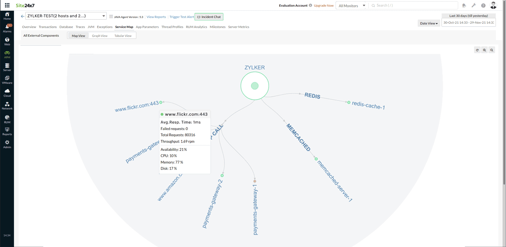Screen dimensions: 506x247
Task: Go to the Network module
Action: [x=7, y=106]
